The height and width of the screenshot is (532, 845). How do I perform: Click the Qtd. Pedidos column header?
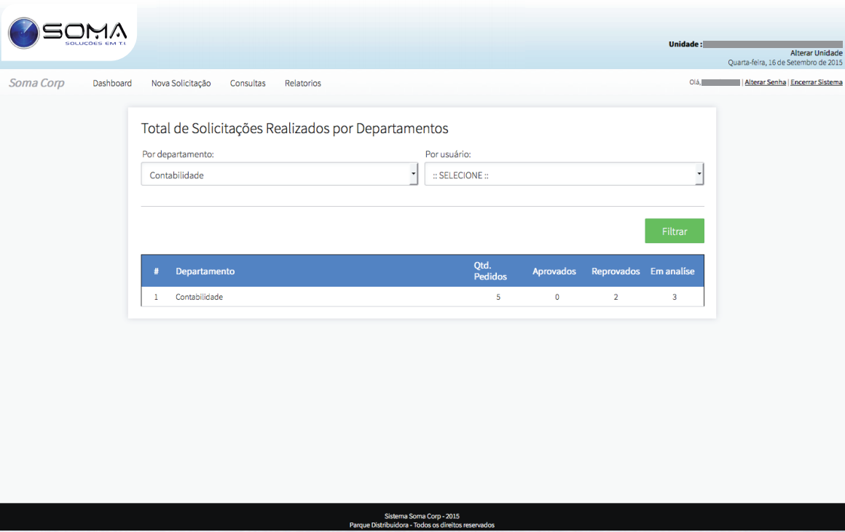click(490, 271)
